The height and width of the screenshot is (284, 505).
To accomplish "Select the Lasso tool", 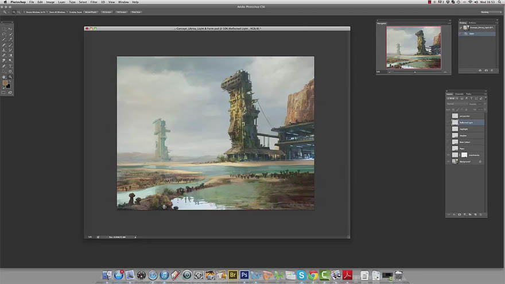I will (x=3, y=34).
